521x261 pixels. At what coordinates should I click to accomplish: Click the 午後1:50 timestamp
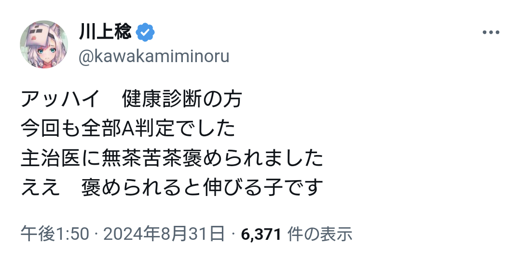pyautogui.click(x=55, y=234)
